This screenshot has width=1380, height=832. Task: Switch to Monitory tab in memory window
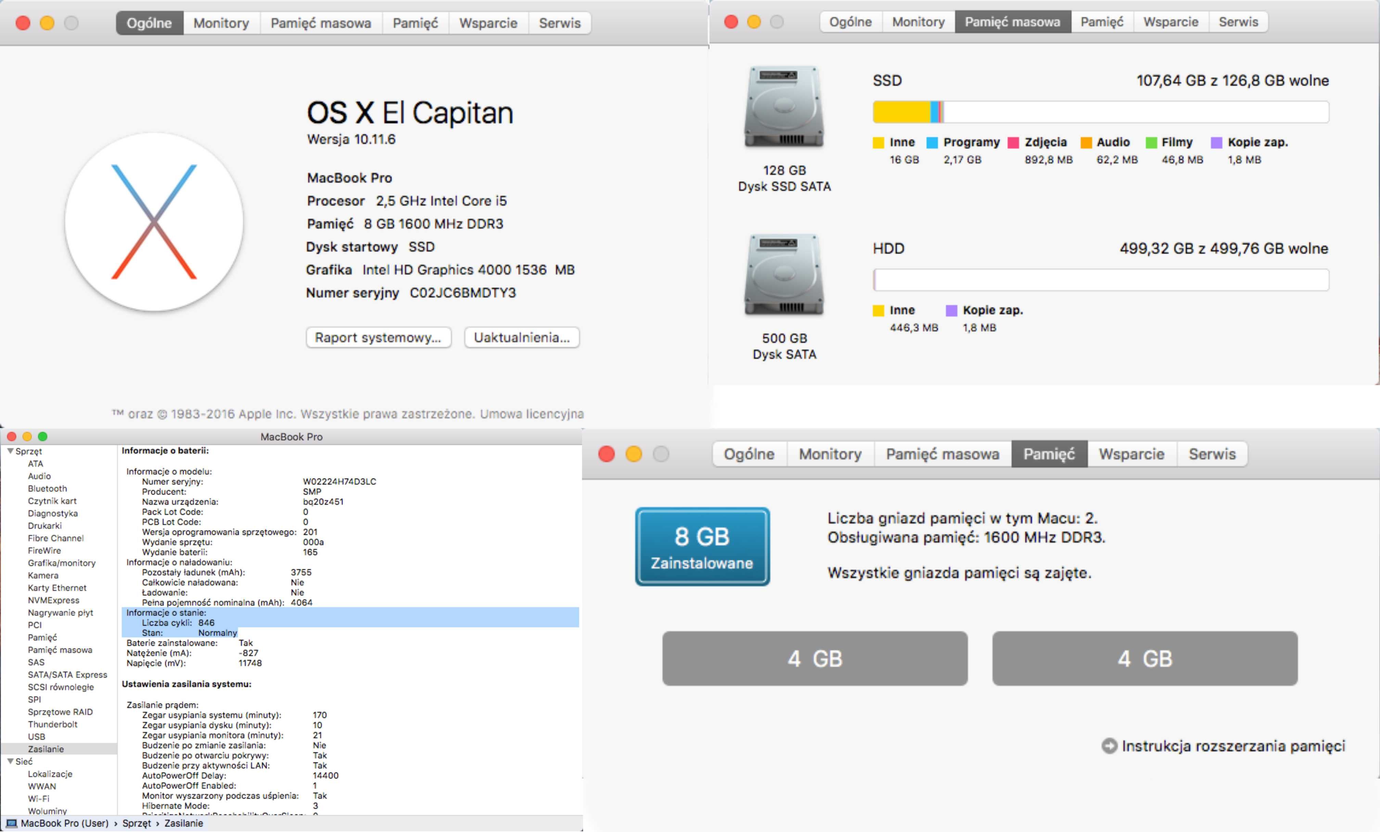click(x=830, y=454)
